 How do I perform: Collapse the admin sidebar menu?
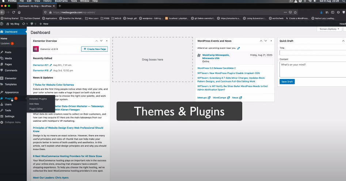tap(11, 122)
